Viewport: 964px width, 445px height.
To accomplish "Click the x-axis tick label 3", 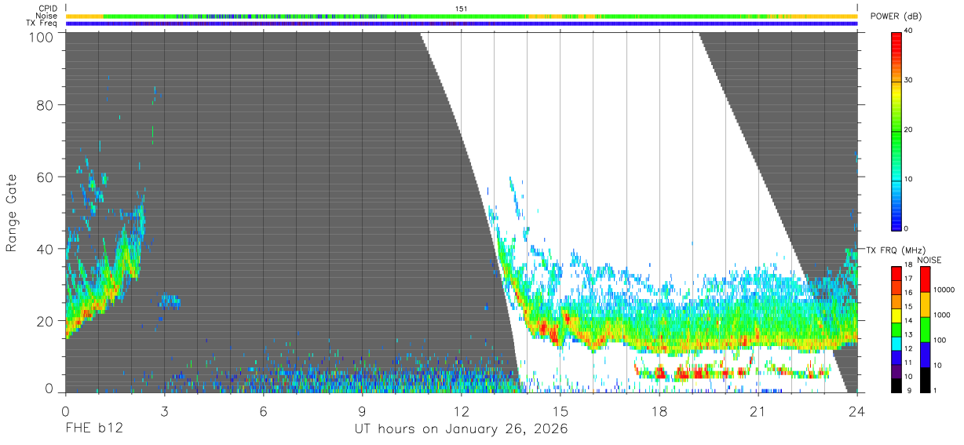I will point(164,411).
